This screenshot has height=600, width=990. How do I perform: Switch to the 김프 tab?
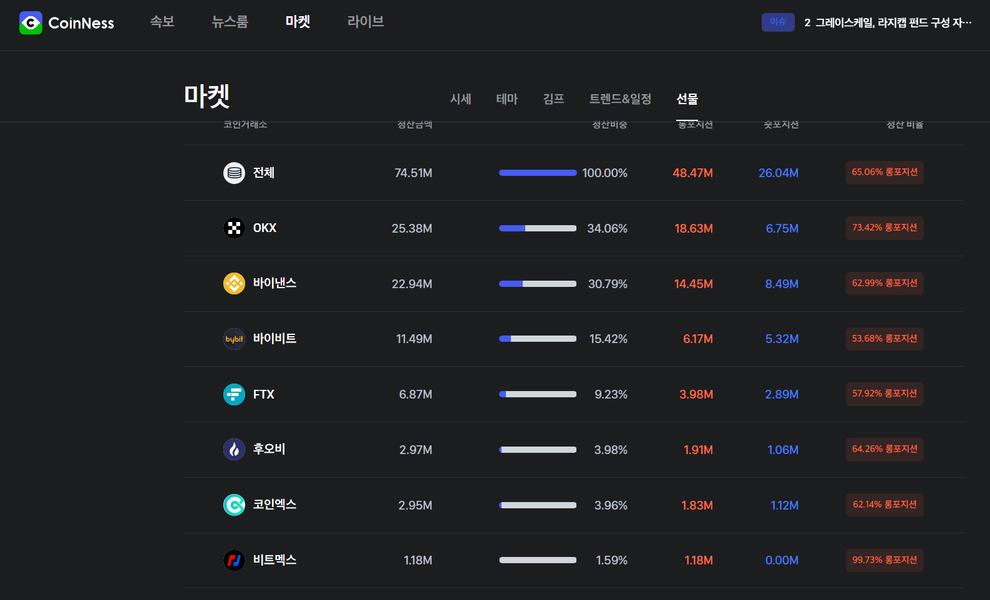pyautogui.click(x=553, y=99)
